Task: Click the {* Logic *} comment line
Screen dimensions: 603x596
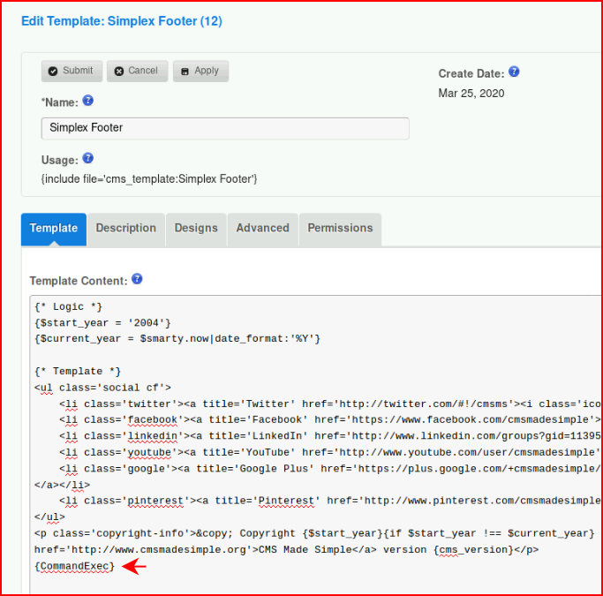Action: pos(69,306)
